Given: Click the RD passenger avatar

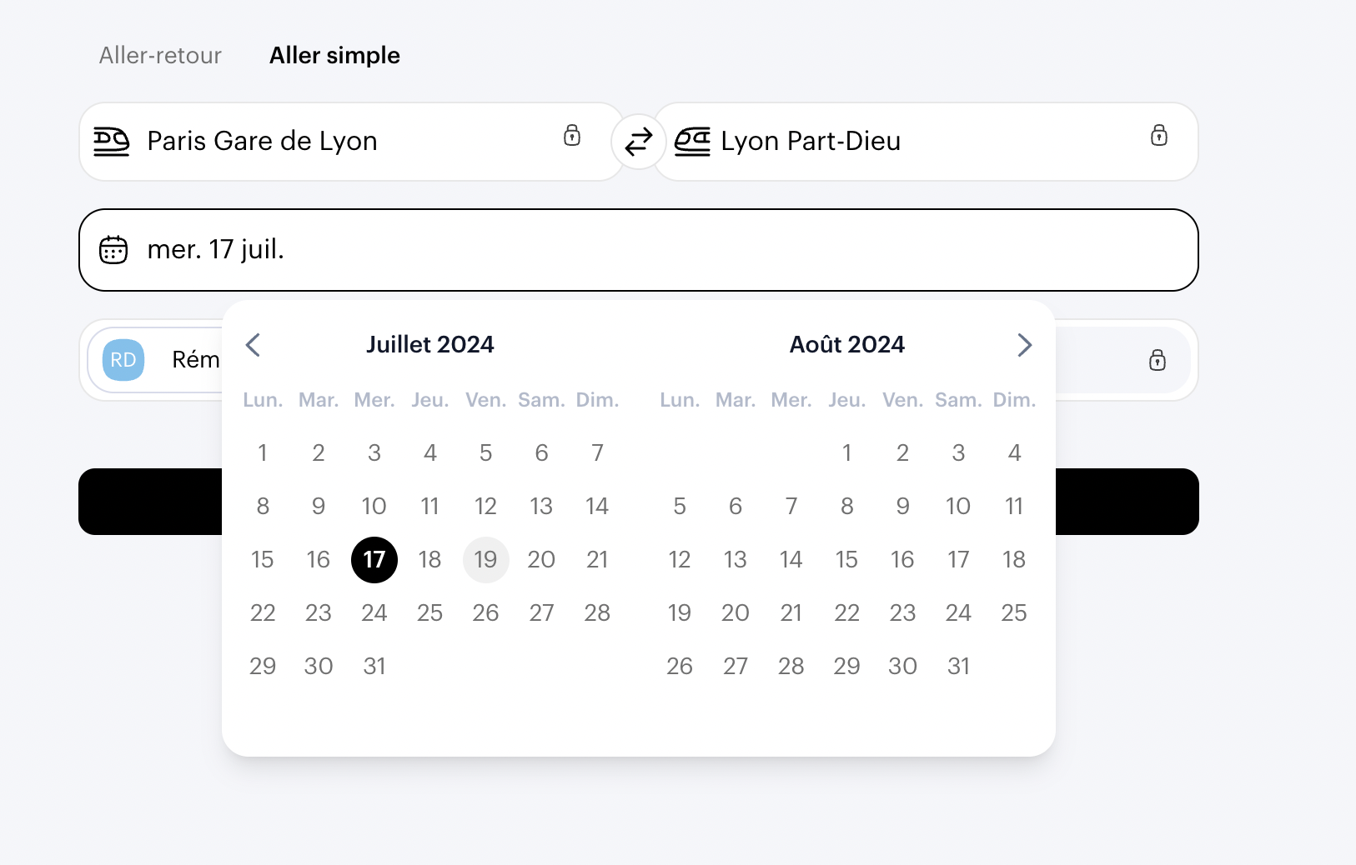Looking at the screenshot, I should pyautogui.click(x=123, y=360).
